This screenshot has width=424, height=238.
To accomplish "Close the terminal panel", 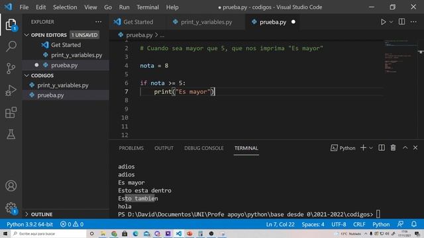I will [x=415, y=147].
